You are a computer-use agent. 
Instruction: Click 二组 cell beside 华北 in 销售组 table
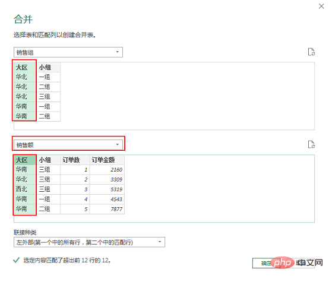click(x=49, y=87)
